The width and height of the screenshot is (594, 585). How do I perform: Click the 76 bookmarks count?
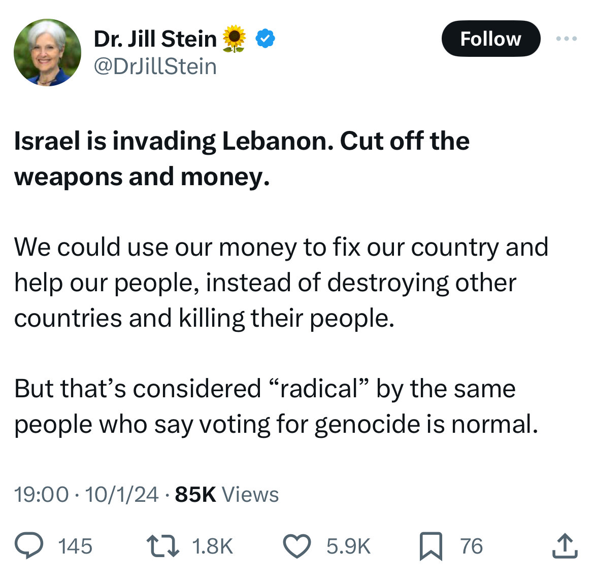coord(471,546)
